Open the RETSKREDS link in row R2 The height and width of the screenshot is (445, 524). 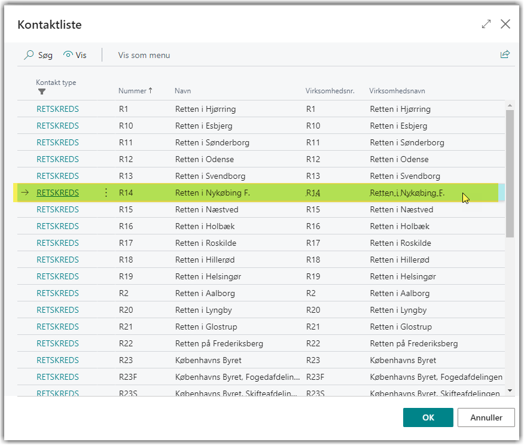tap(57, 293)
